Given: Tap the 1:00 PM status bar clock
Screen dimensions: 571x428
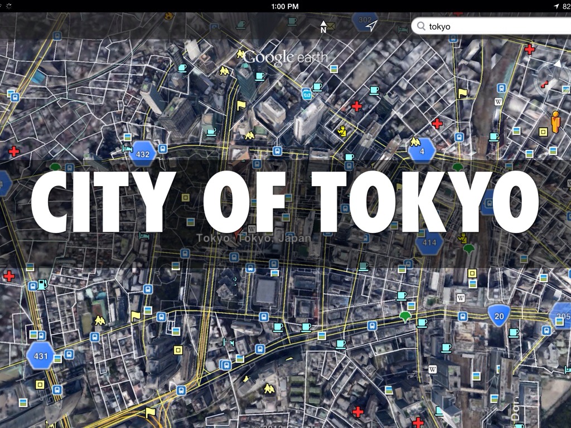Looking at the screenshot, I should pos(285,6).
